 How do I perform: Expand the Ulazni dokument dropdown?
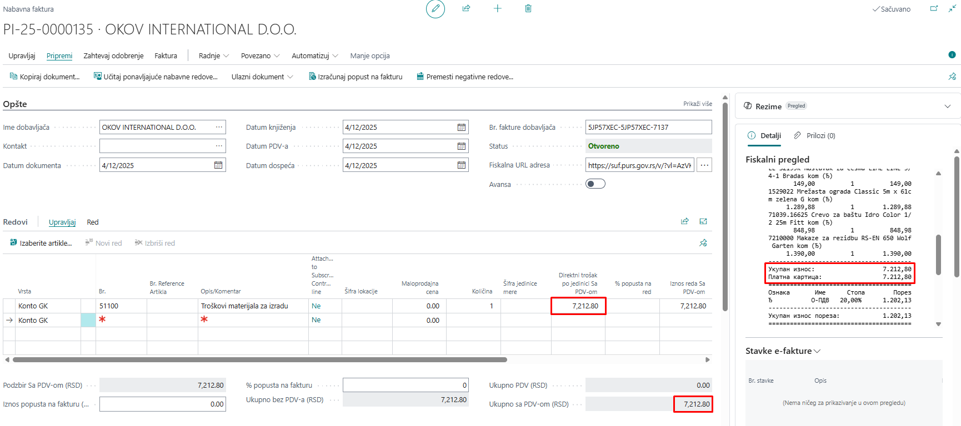(x=262, y=77)
